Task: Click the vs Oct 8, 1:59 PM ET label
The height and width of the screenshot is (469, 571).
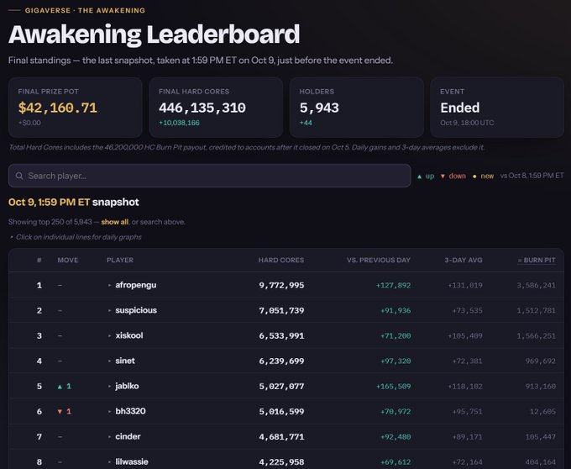Action: 532,176
